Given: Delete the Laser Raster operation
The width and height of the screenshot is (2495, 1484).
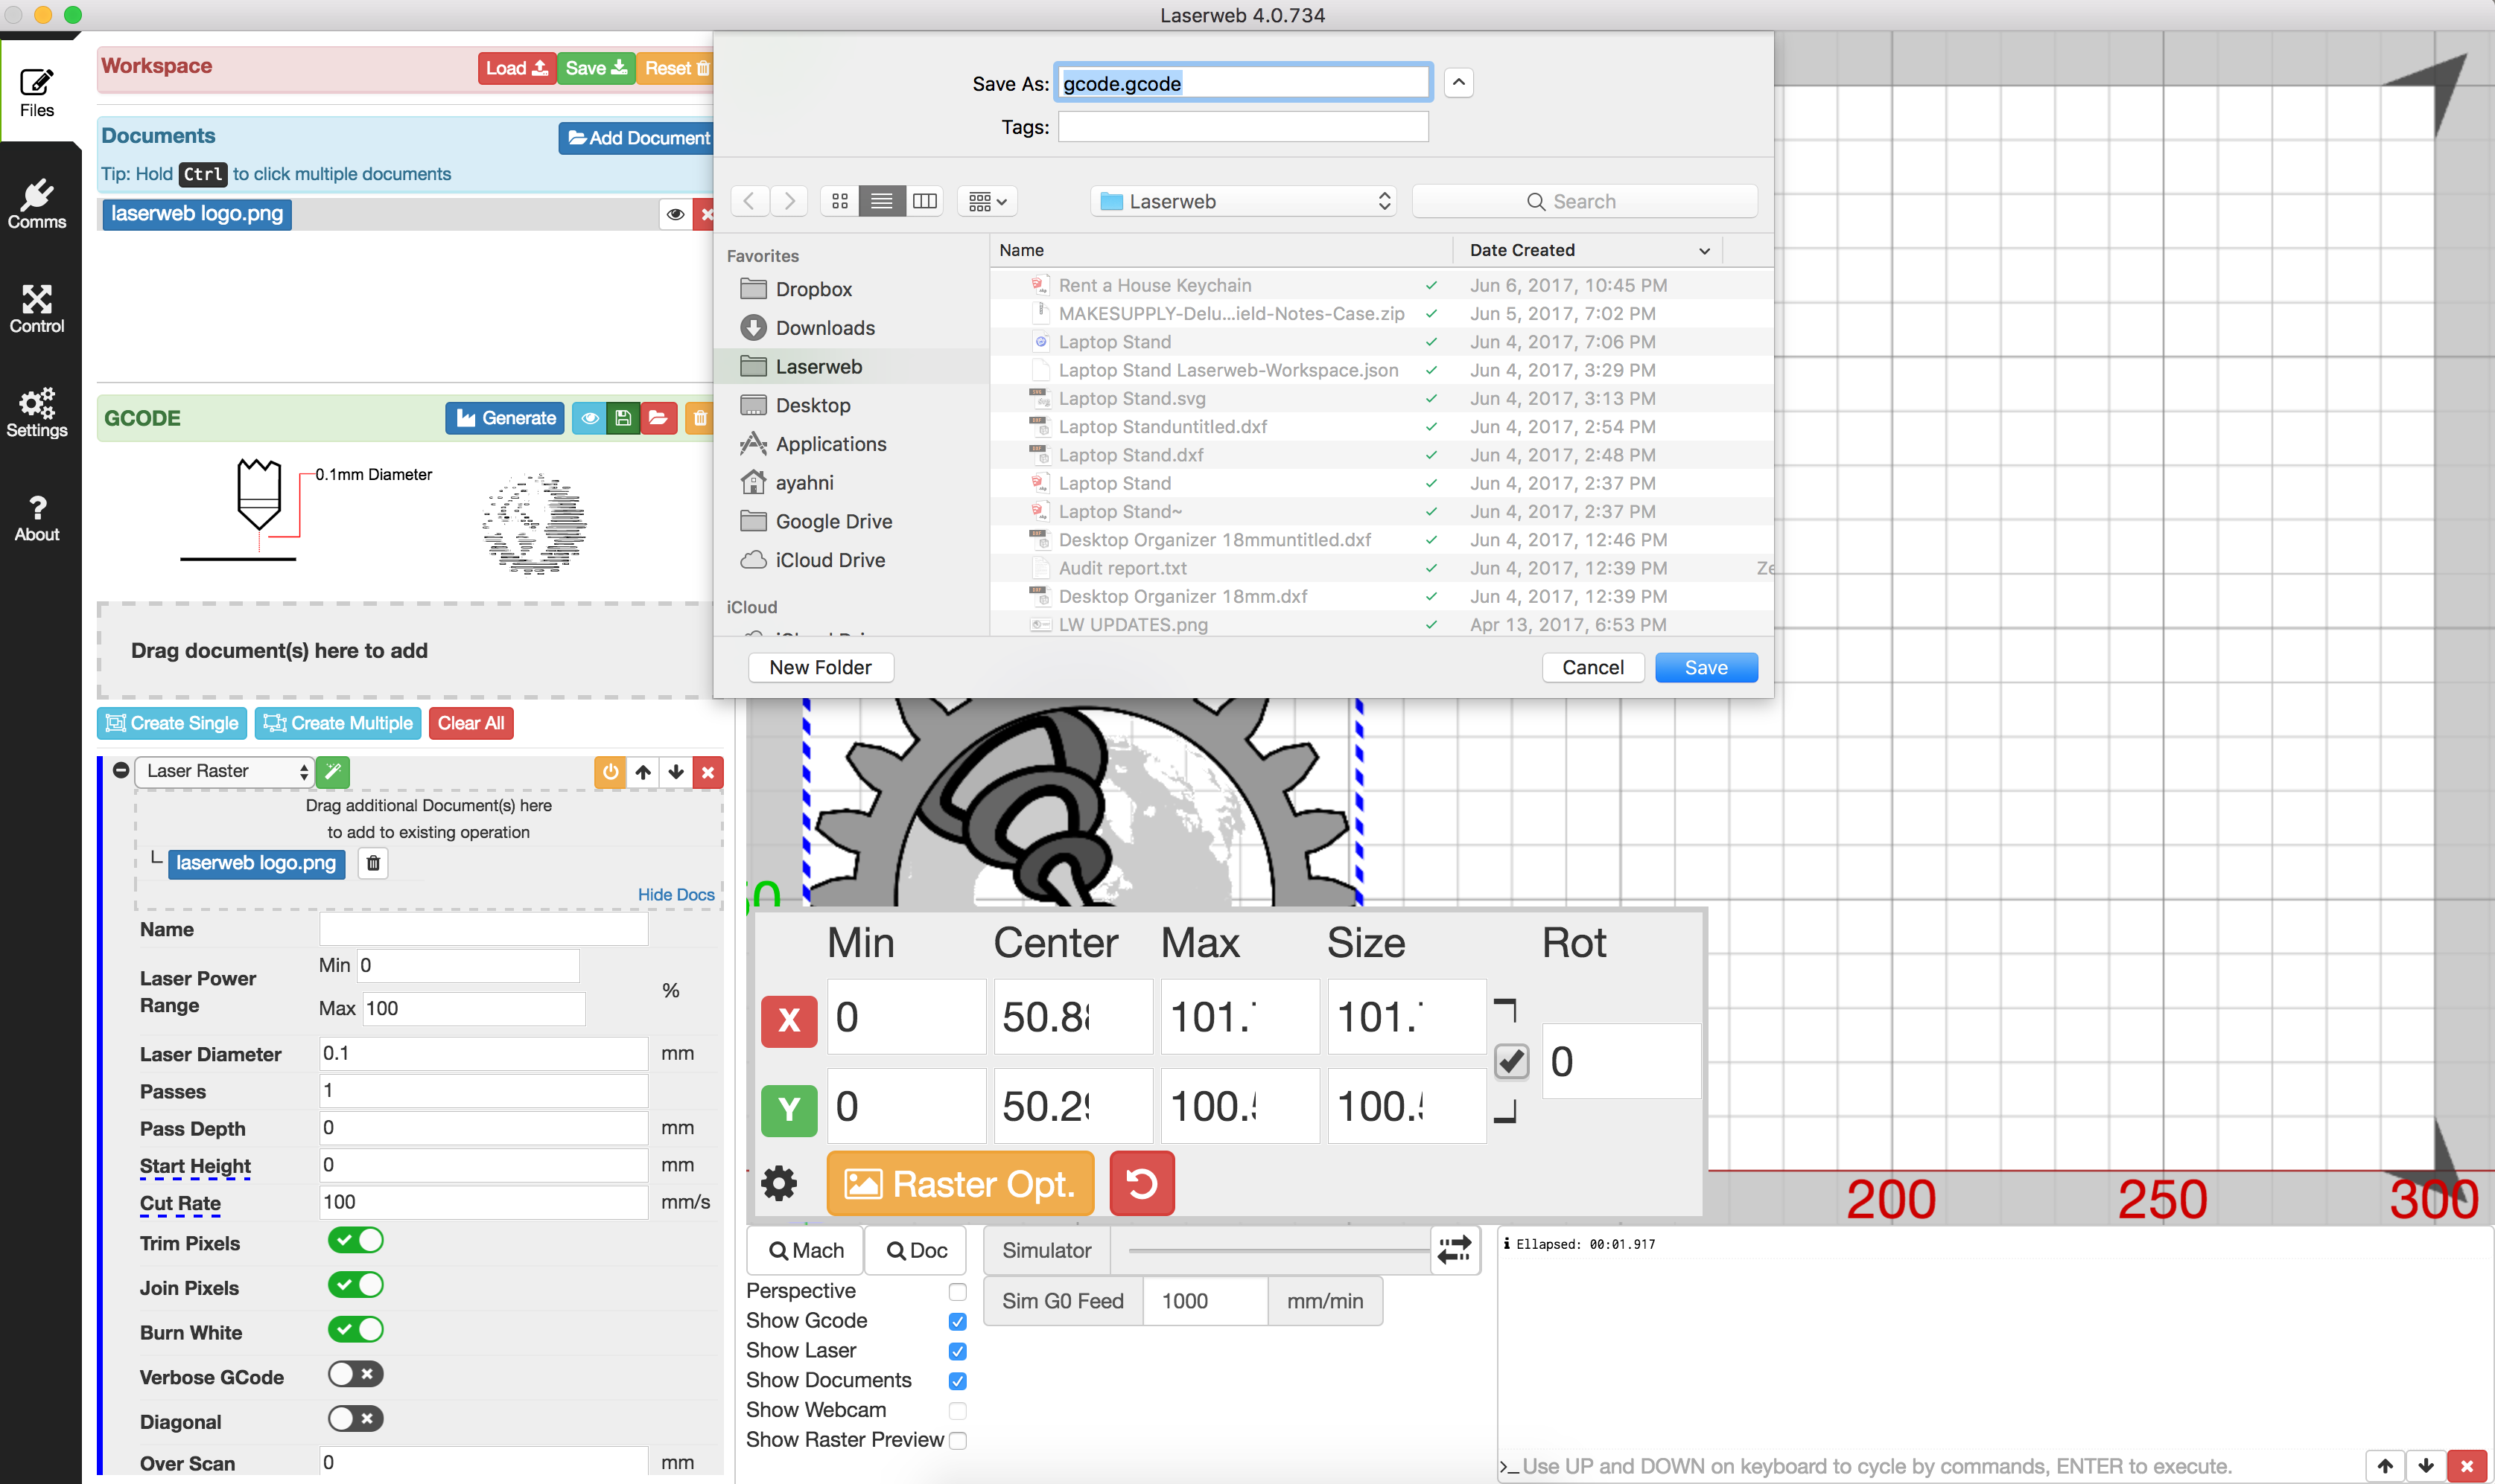Looking at the screenshot, I should click(x=708, y=772).
